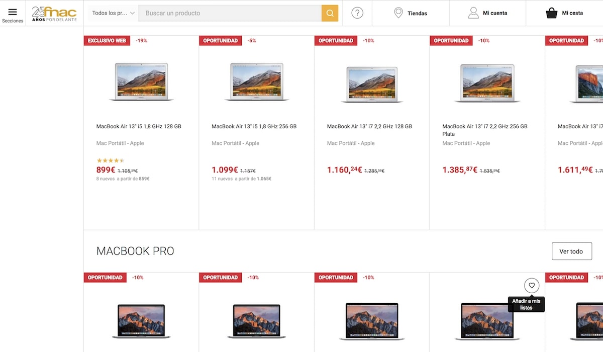This screenshot has height=352, width=603.
Task: Click heart icon to add to lists
Action: click(x=531, y=286)
